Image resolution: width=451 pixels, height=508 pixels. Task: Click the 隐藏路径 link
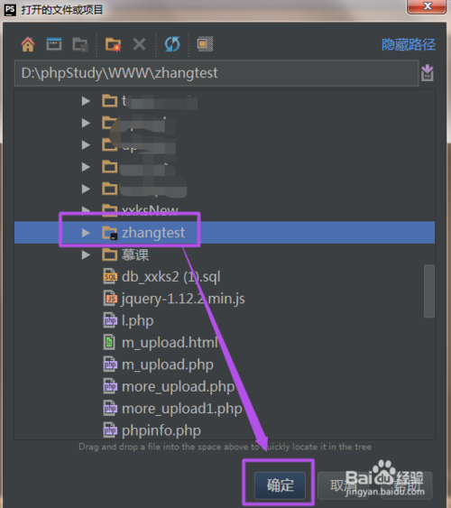(409, 44)
